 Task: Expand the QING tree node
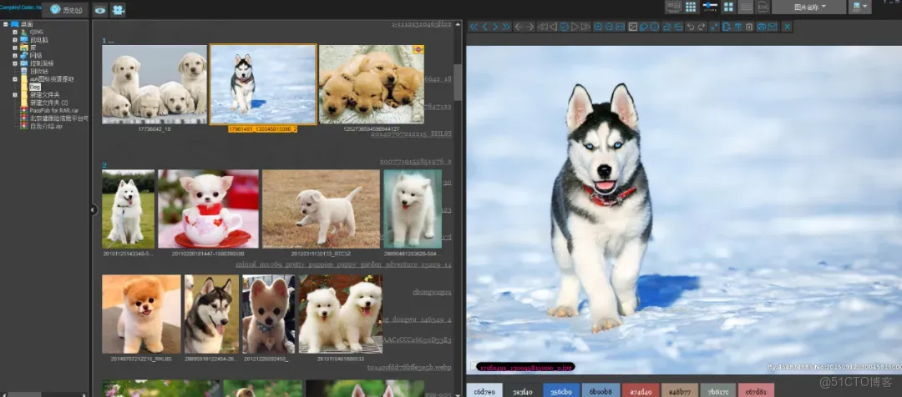(15, 32)
